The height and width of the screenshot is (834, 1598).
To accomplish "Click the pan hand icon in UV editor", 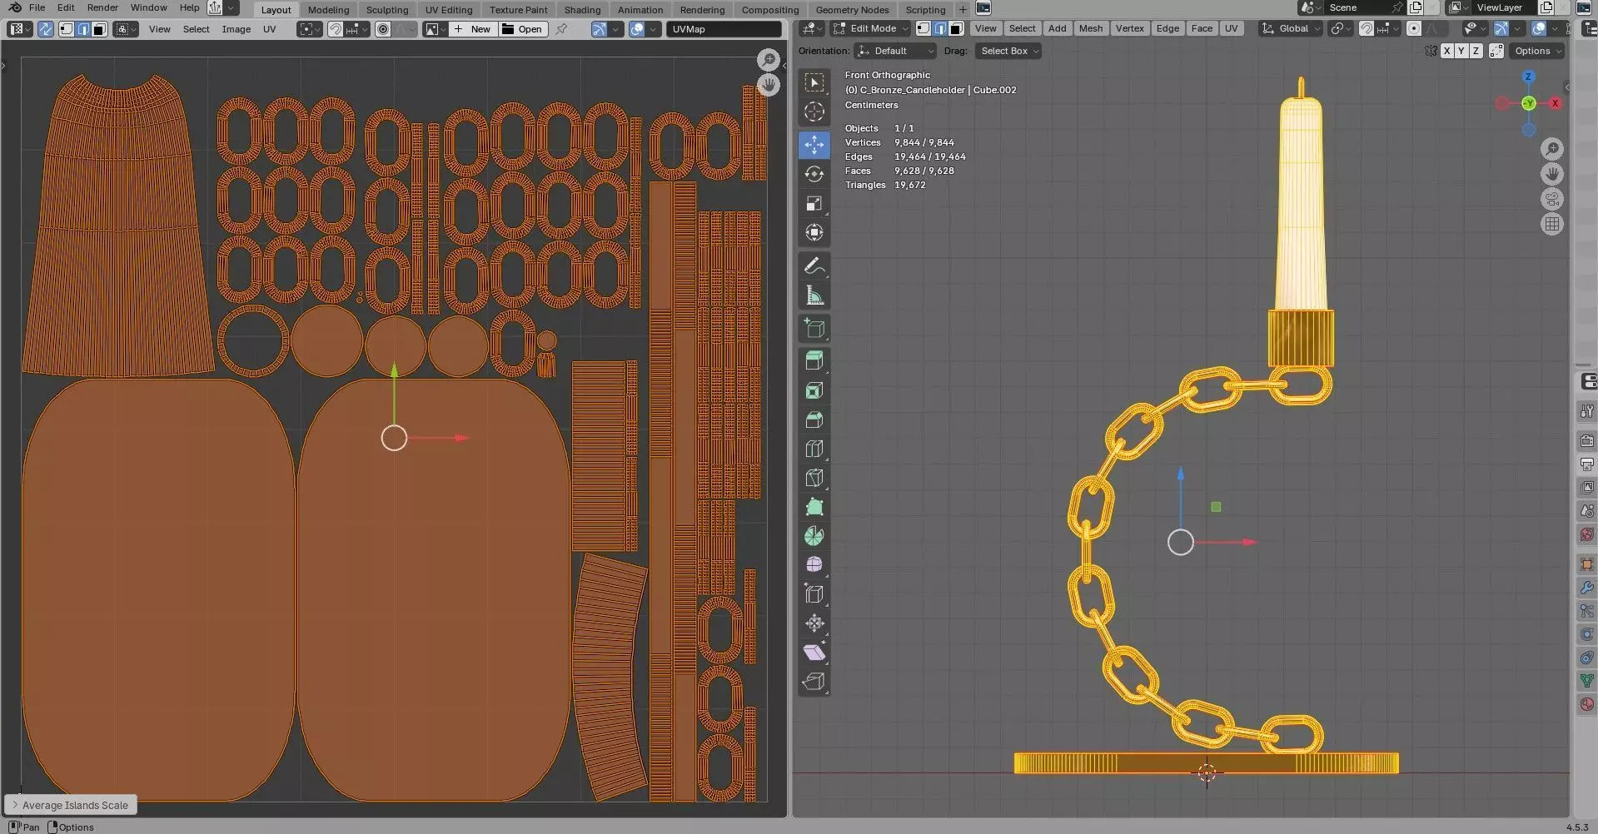I will 768,85.
